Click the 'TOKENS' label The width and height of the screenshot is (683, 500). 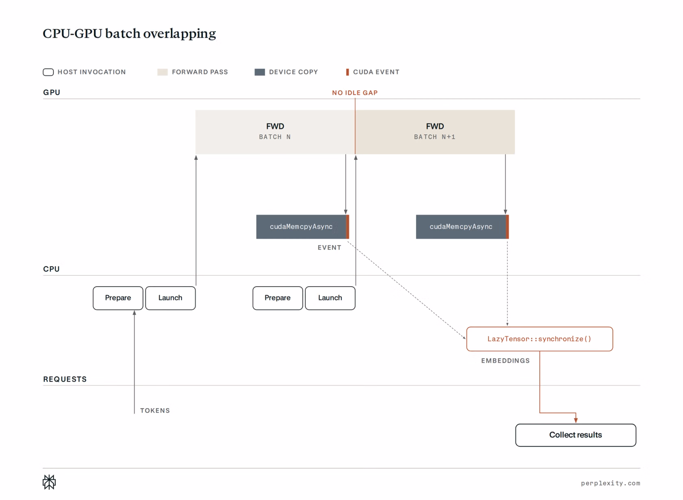155,411
